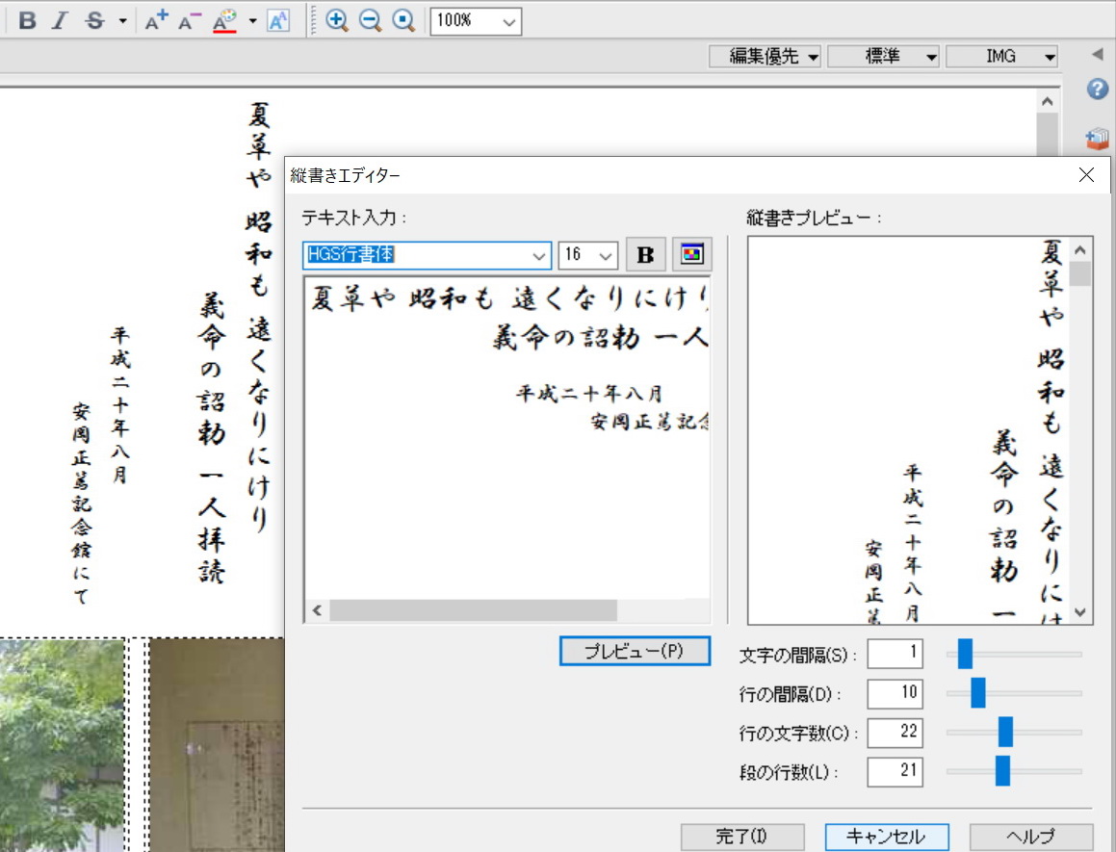The image size is (1116, 852).
Task: Click the font color palette icon
Action: 224,20
